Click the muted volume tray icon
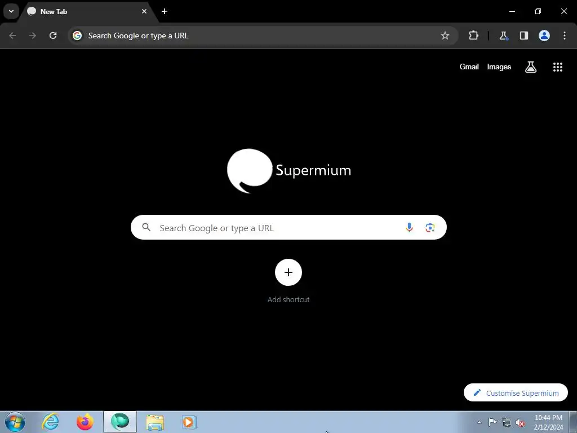This screenshot has height=433, width=577. pyautogui.click(x=520, y=422)
